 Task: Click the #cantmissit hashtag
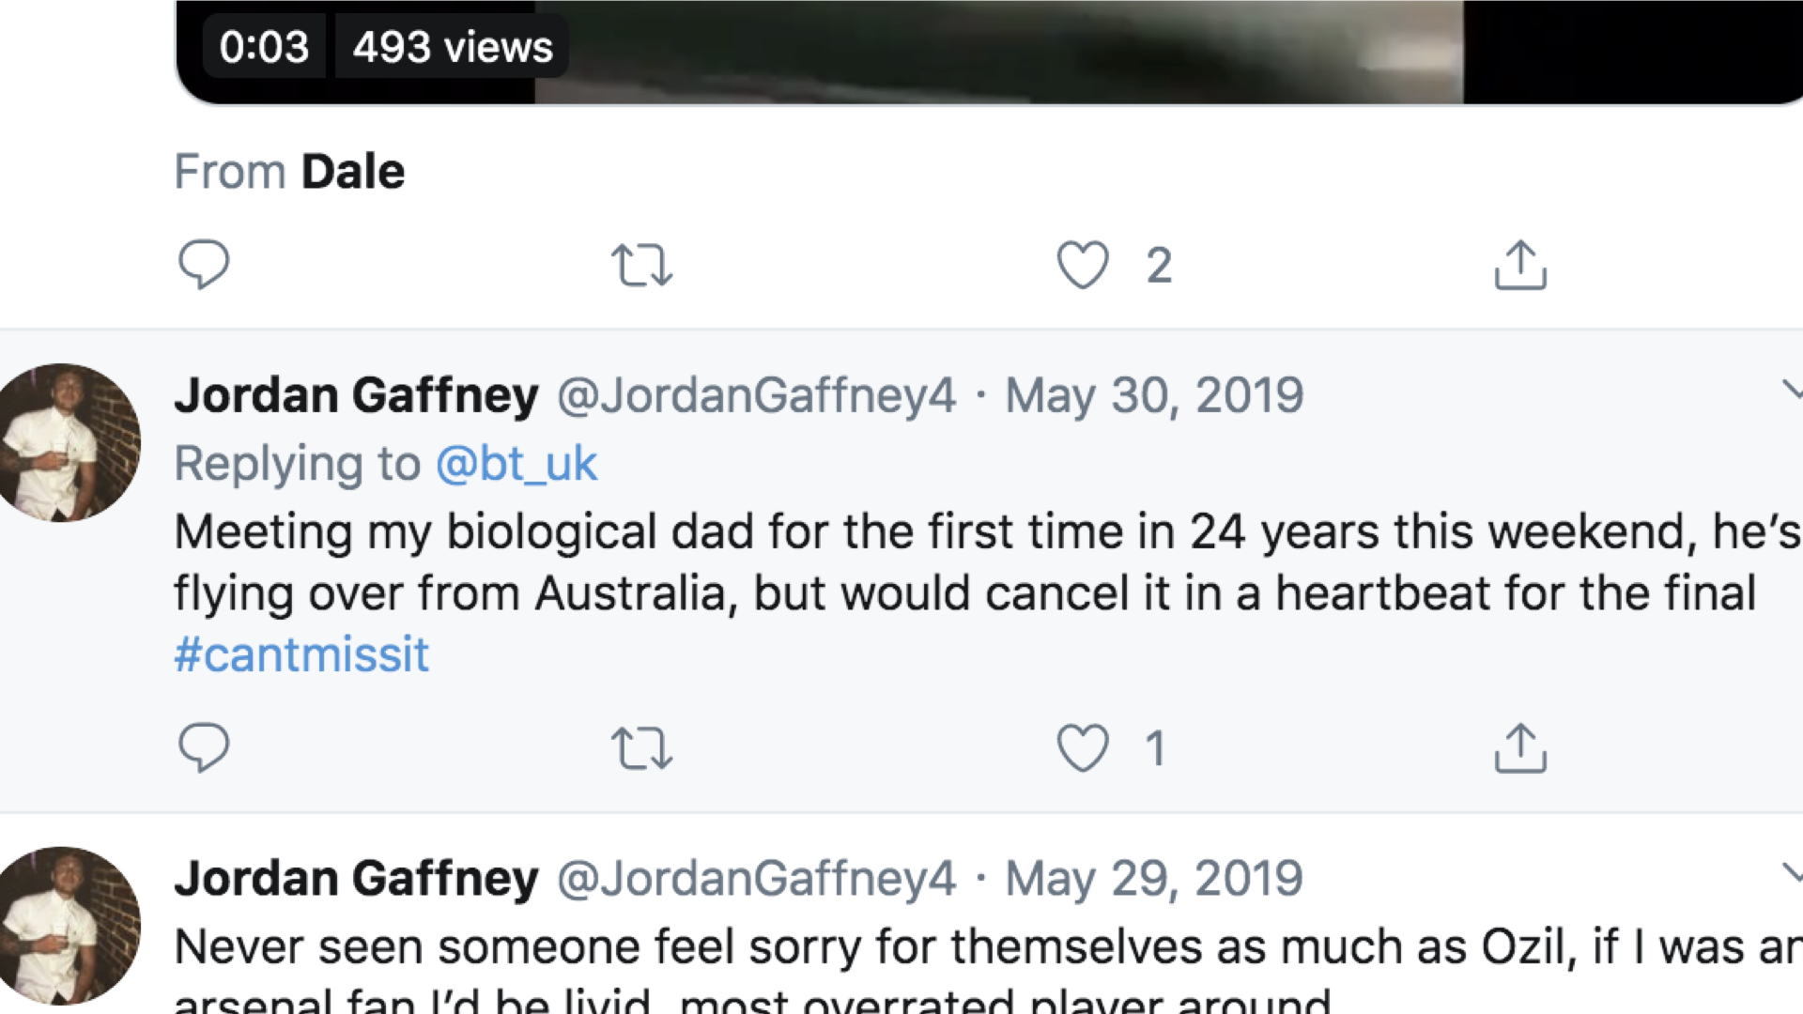pyautogui.click(x=301, y=654)
